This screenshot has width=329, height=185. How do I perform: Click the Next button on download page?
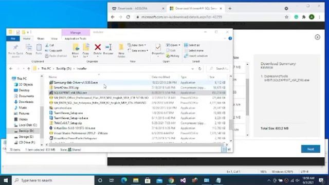(x=310, y=149)
